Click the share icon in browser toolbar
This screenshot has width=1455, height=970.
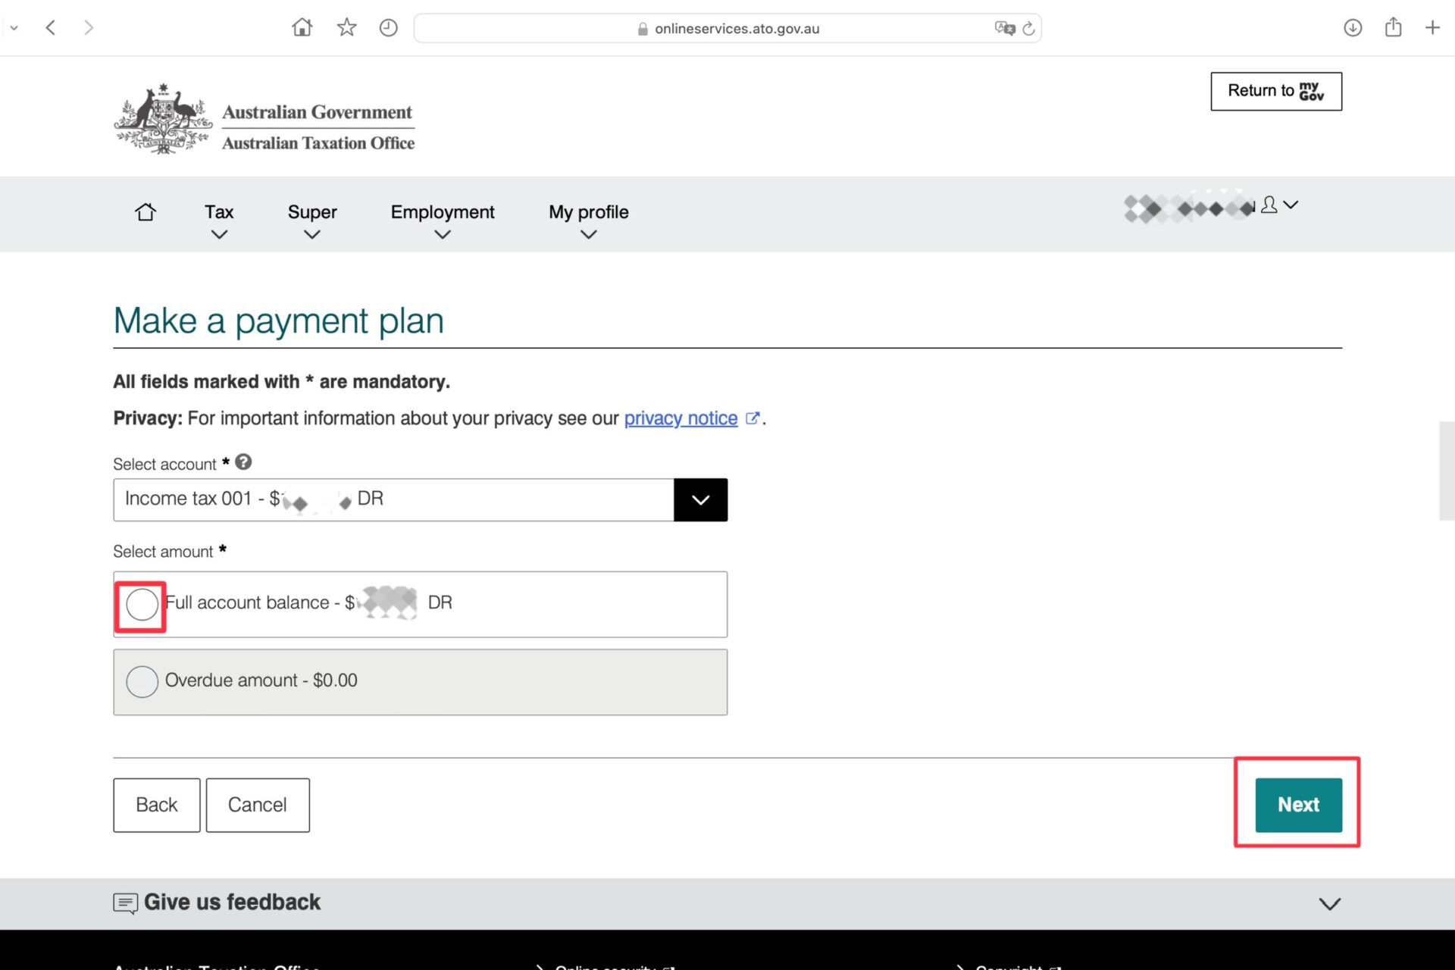pos(1393,28)
